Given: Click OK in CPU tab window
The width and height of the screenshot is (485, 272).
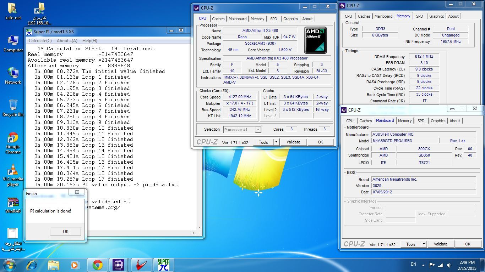Looking at the screenshot, I should click(x=320, y=142).
